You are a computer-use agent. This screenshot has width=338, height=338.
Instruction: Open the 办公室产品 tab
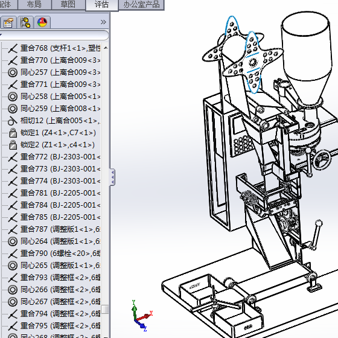(141, 5)
